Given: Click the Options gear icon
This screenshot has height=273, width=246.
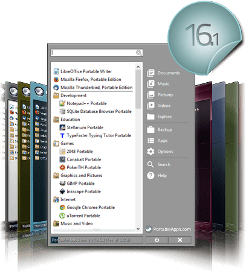Looking at the screenshot, I should 151,152.
